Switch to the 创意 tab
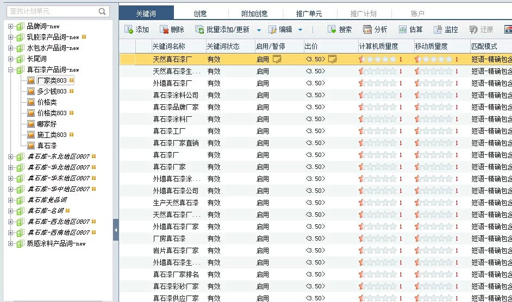The width and height of the screenshot is (512, 302). pos(200,14)
